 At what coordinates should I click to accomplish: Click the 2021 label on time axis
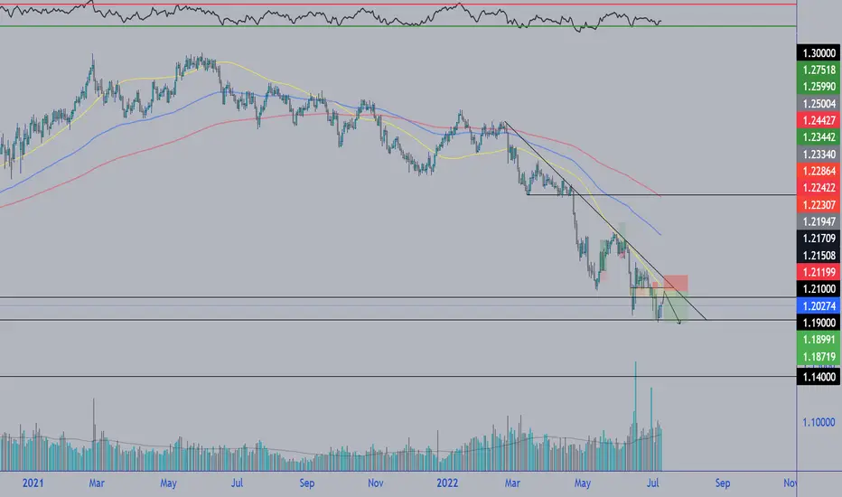click(33, 483)
